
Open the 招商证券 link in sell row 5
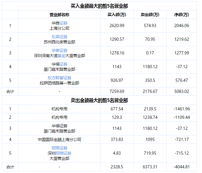click(59, 148)
